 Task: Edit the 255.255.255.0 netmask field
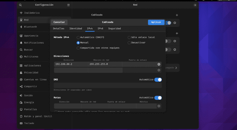[105, 64]
